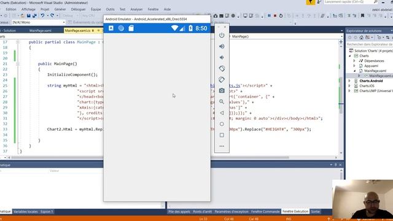The height and width of the screenshot is (221, 393).
Task: Switch to Fenêtre Exécution tab
Action: click(x=295, y=211)
